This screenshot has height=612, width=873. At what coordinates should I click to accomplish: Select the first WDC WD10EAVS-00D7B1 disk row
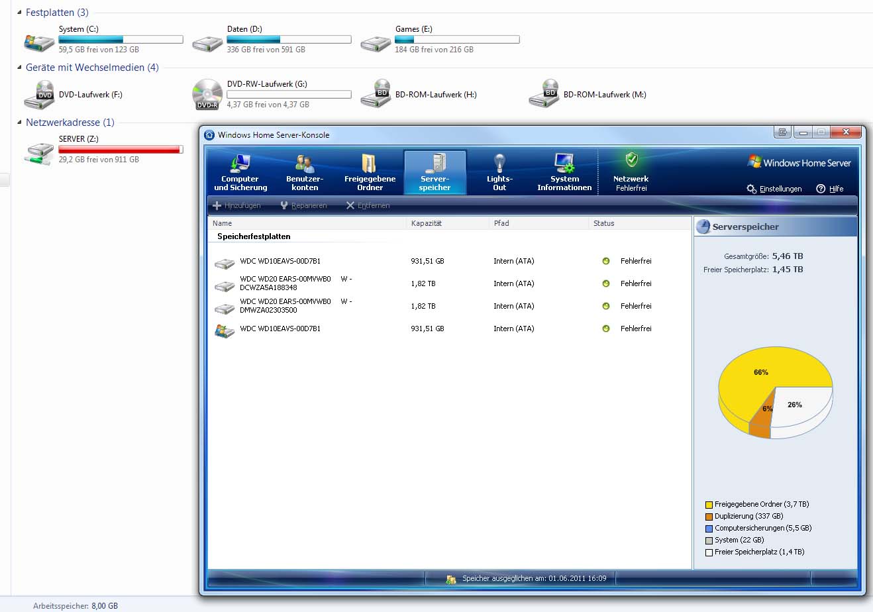click(x=280, y=262)
